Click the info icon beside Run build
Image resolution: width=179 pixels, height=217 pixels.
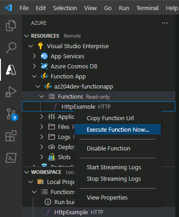click(48, 202)
